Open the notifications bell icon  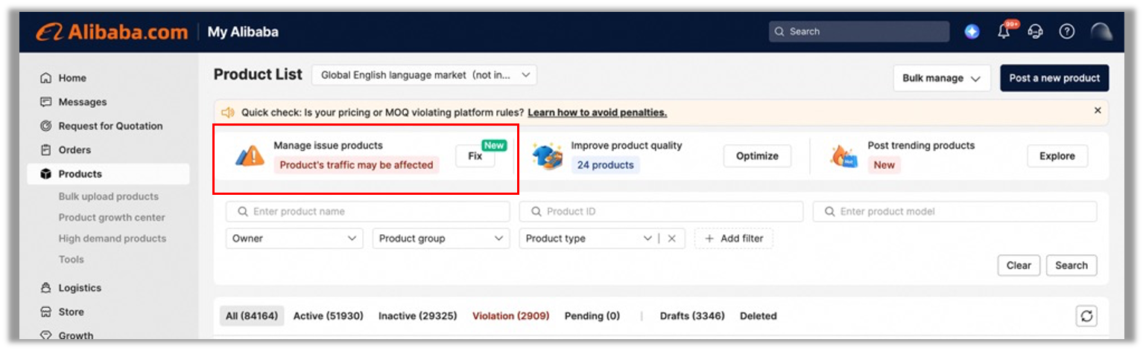point(1004,31)
